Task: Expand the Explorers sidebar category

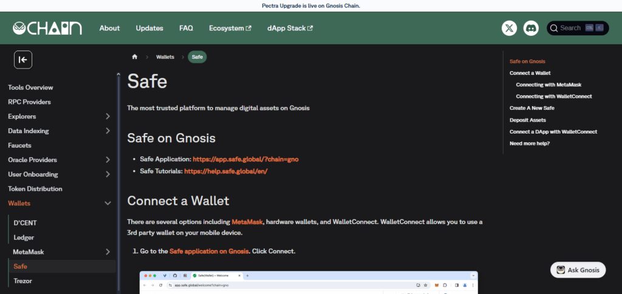Action: 108,116
